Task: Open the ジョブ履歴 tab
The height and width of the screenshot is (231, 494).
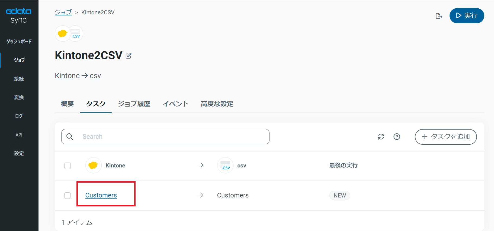Action: pos(134,104)
